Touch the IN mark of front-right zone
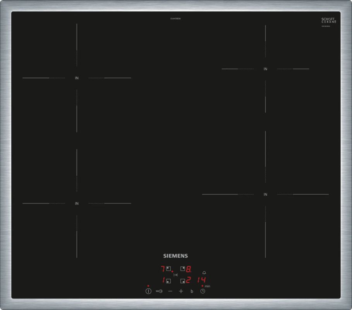This screenshot has height=310, width=352. (x=265, y=194)
